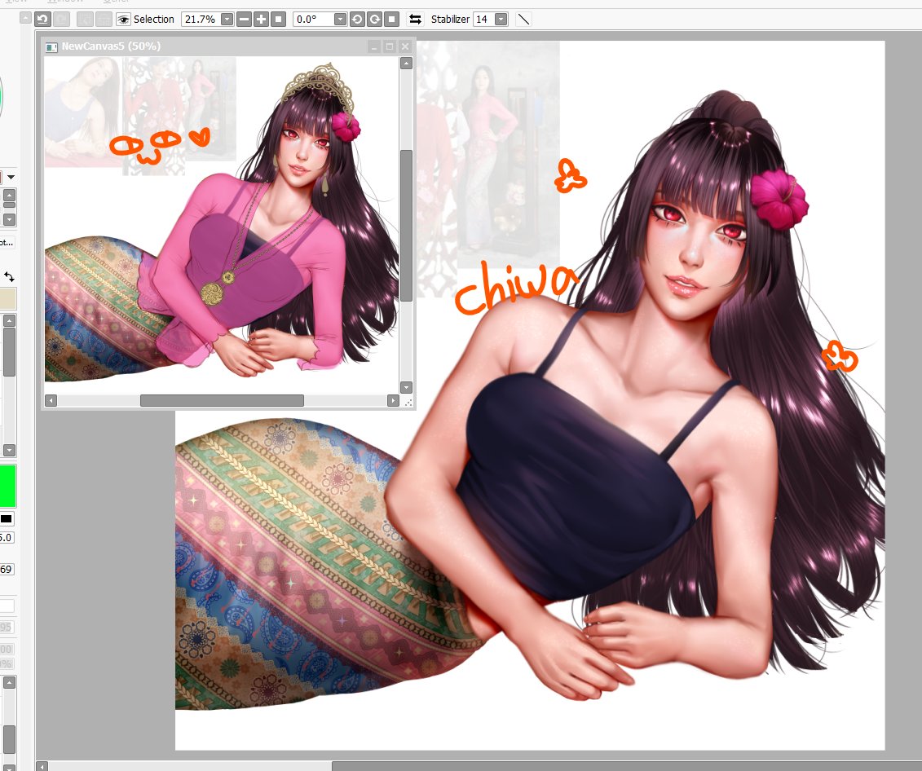Click the zoom percentage field showing 21.7%
This screenshot has width=922, height=771.
point(201,20)
